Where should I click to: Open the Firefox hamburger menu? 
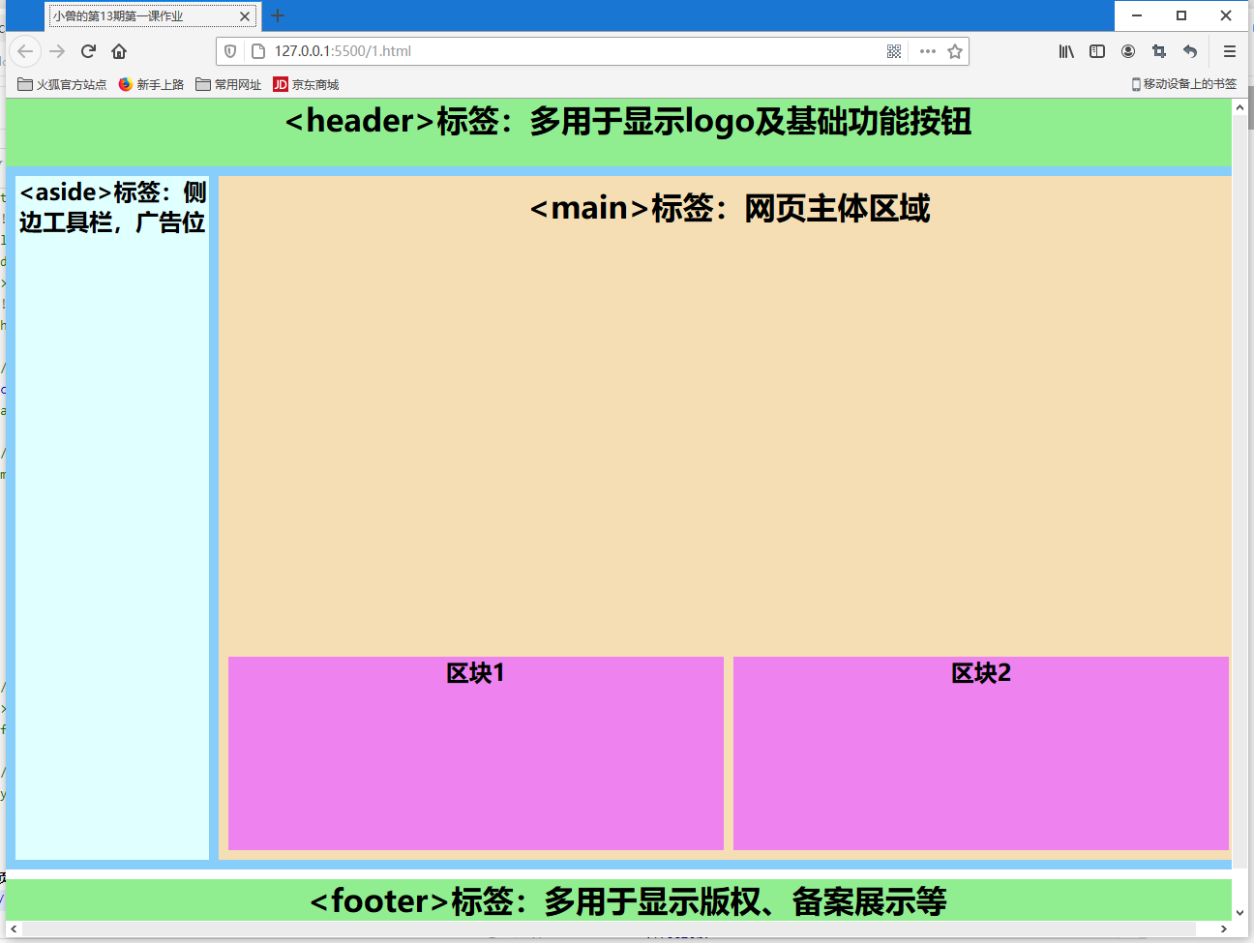point(1230,51)
